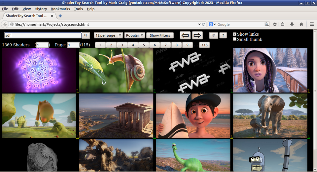Open the girl in hoodie shader thumbnail
Image resolution: width=317 pixels, height=172 pixels.
(x=270, y=70)
